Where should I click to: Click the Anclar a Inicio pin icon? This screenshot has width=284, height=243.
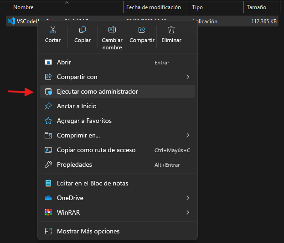[48, 106]
